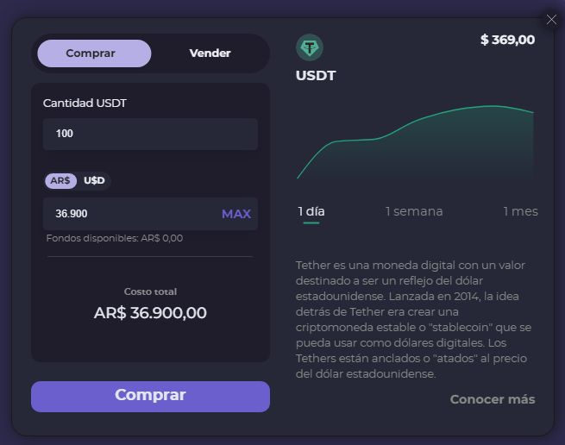Image resolution: width=565 pixels, height=445 pixels.
Task: Click the $ 369,00 price label
Action: pos(507,40)
